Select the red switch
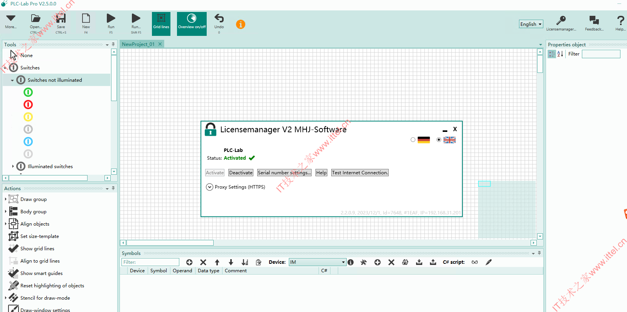The width and height of the screenshot is (627, 312). [x=28, y=105]
